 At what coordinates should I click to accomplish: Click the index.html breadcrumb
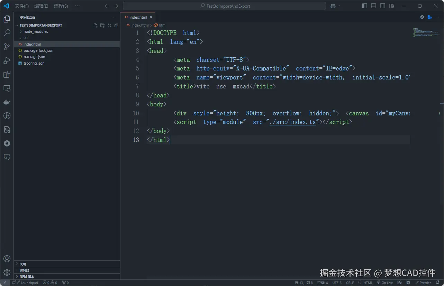coord(138,25)
